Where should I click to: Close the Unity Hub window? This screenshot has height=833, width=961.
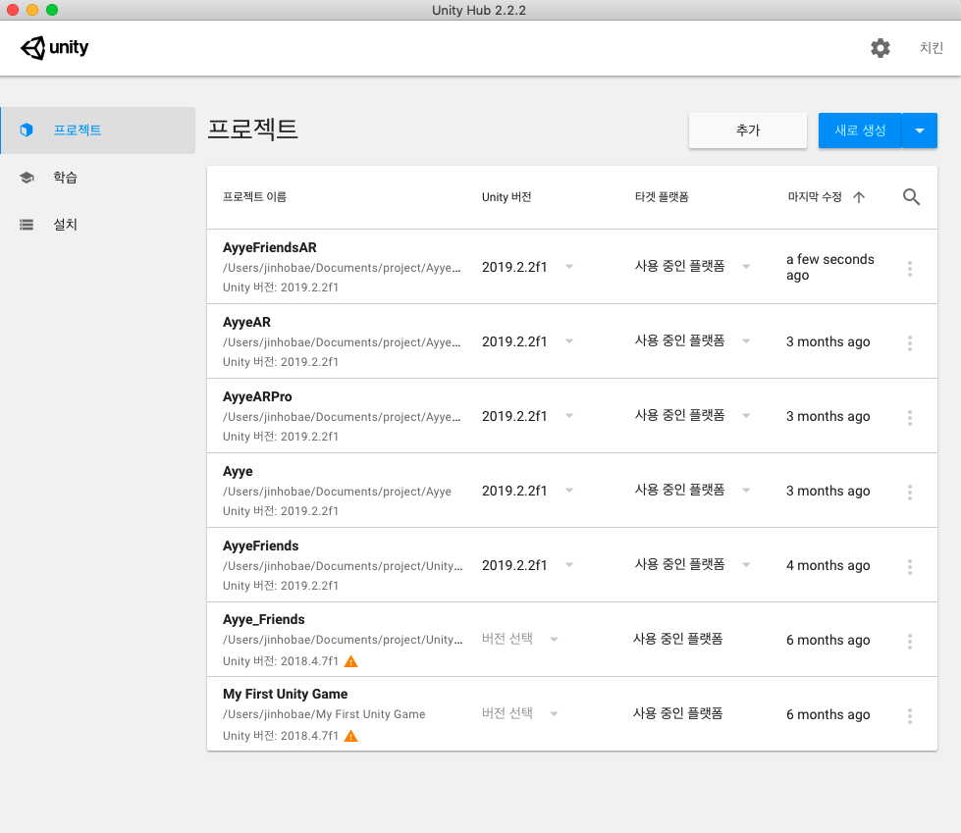(13, 10)
